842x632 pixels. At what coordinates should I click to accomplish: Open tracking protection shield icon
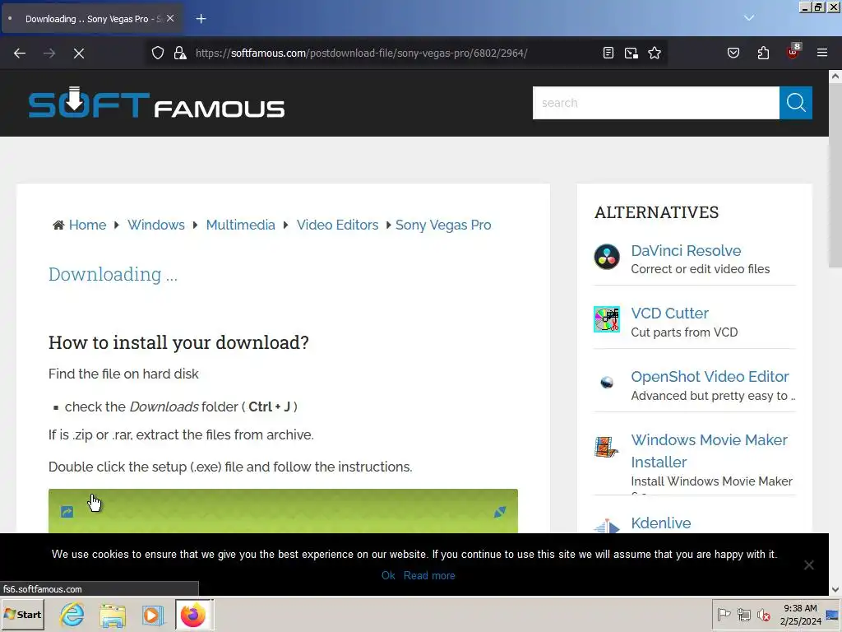(157, 53)
